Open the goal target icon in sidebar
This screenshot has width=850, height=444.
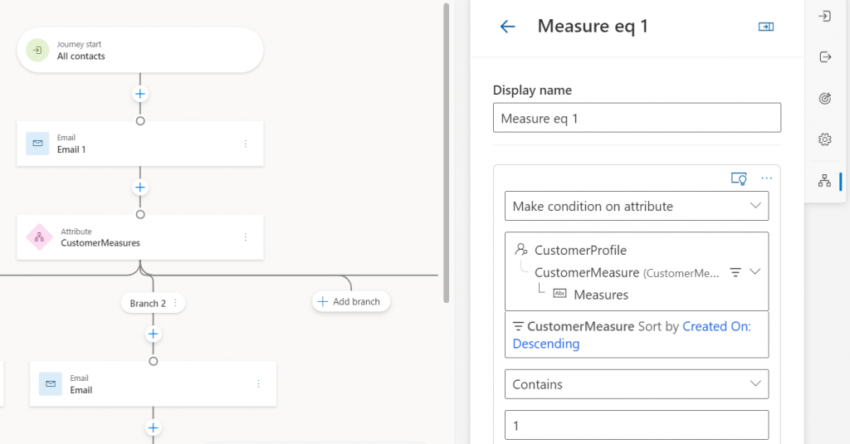pyautogui.click(x=824, y=98)
